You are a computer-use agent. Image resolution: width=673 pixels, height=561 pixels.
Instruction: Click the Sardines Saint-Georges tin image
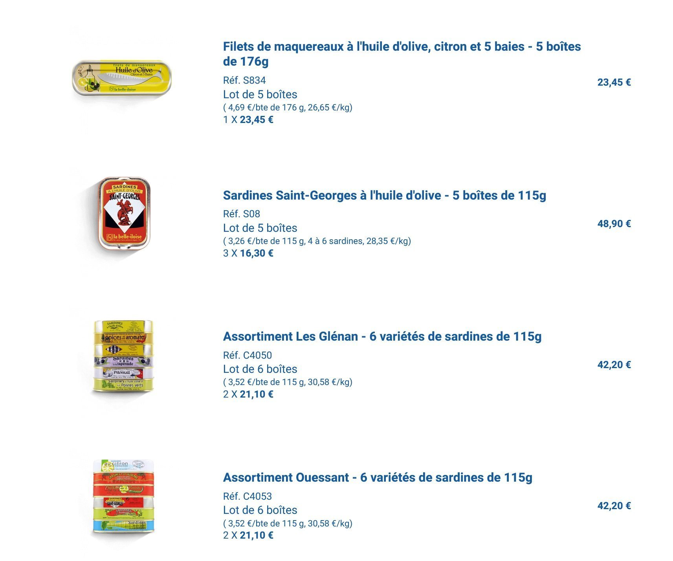pos(123,213)
